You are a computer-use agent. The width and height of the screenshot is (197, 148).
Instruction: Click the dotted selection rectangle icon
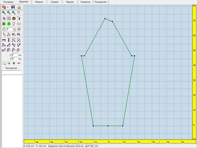4,63
